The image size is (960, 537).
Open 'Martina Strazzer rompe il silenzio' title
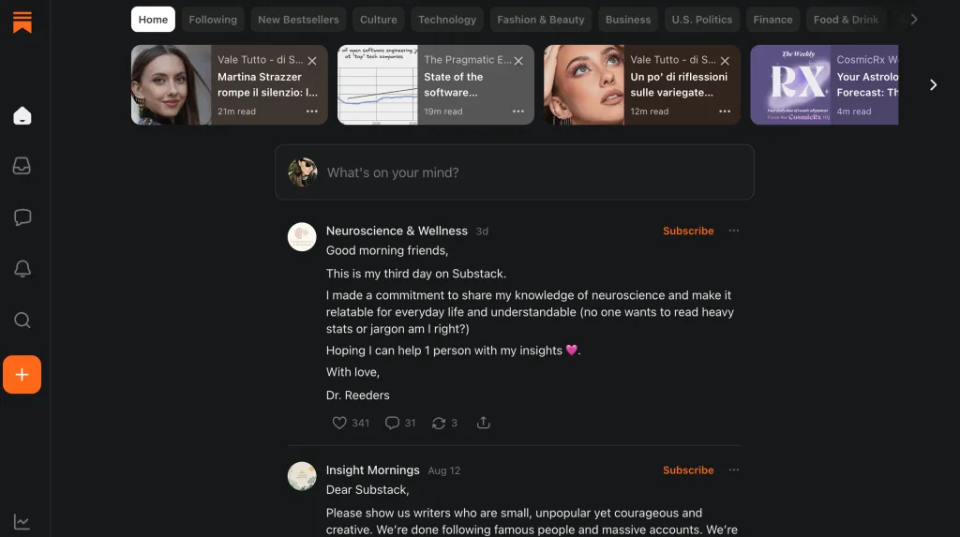tap(267, 84)
